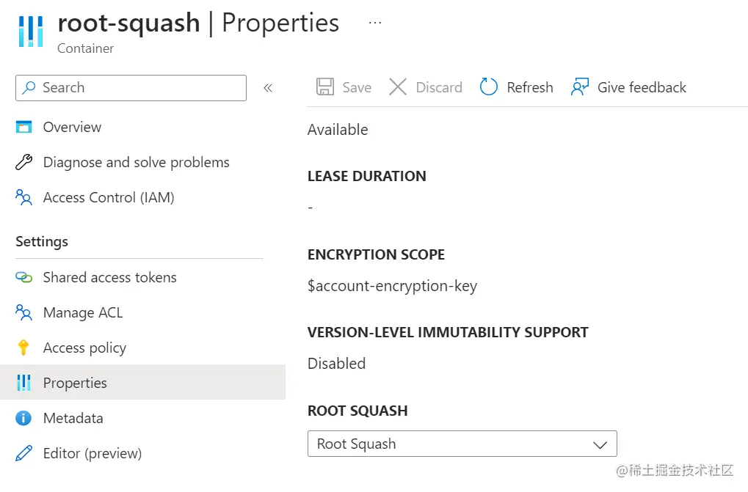Collapse the sidebar with double chevron
Image resolution: width=748 pixels, height=492 pixels.
(x=268, y=88)
